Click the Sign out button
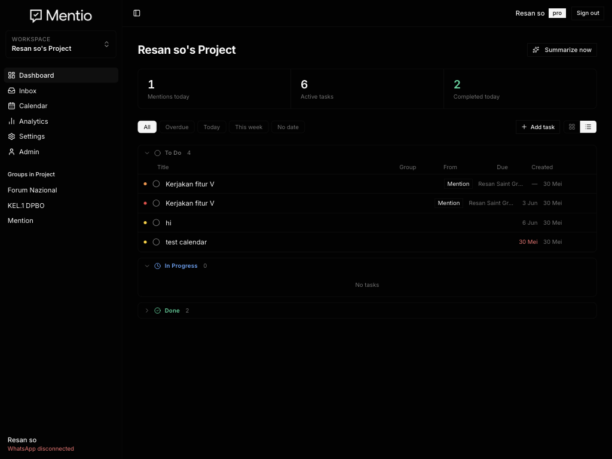 pyautogui.click(x=588, y=13)
